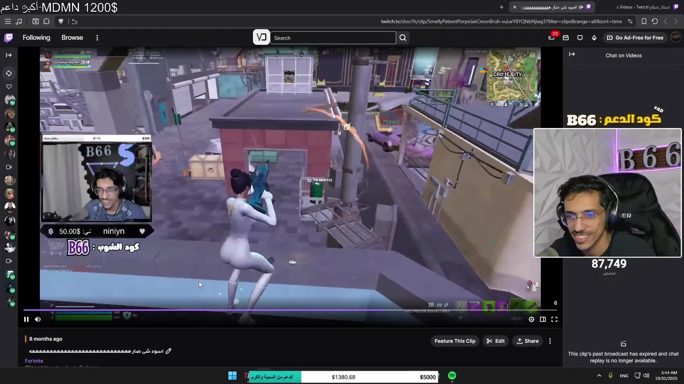
Task: Collapse the Chat on Videos panel
Action: (572, 54)
